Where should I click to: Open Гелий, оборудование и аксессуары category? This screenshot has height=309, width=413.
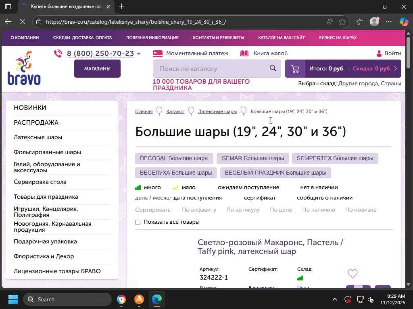tap(47, 167)
